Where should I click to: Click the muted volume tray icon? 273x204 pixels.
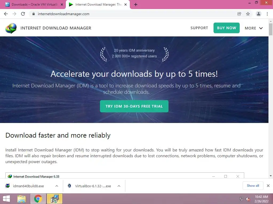pyautogui.click(x=248, y=199)
